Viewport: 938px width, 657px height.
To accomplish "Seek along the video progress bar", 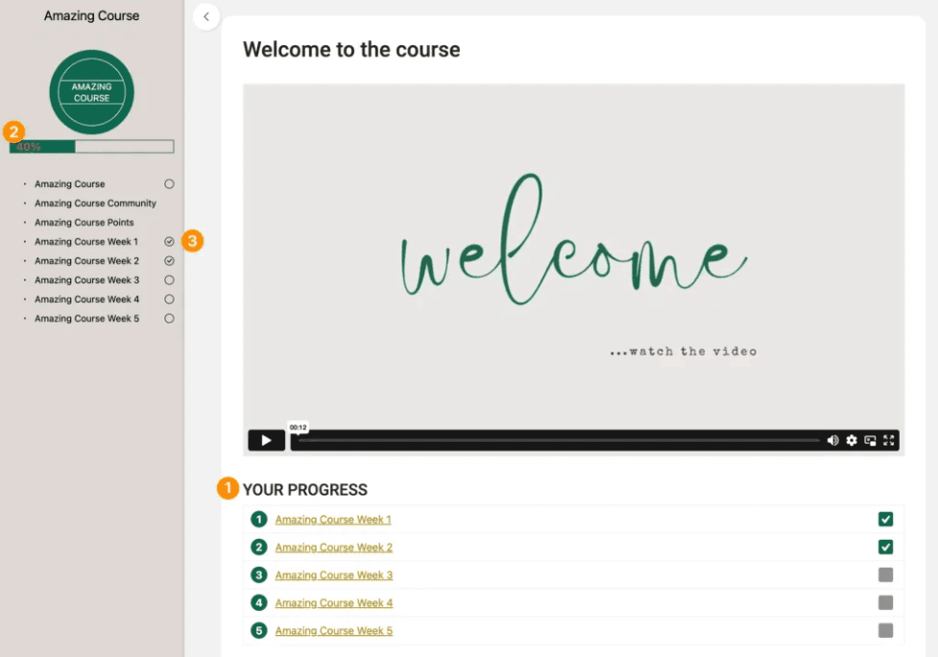I will coord(557,441).
